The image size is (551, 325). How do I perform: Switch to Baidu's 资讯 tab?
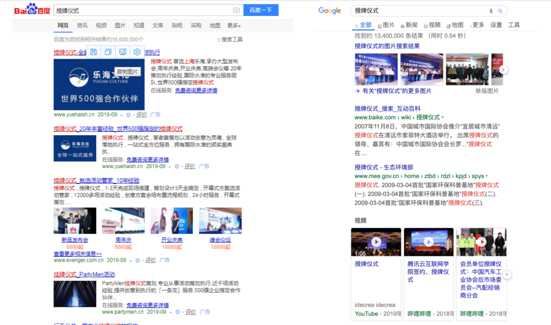[82, 26]
